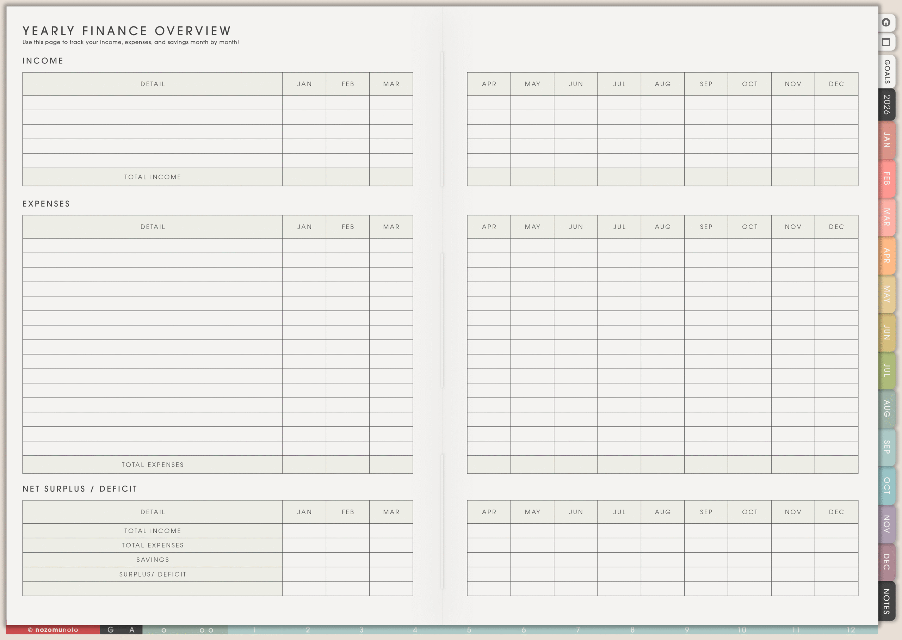Image resolution: width=902 pixels, height=640 pixels.
Task: Click the A tab in bottom bar
Action: click(132, 630)
